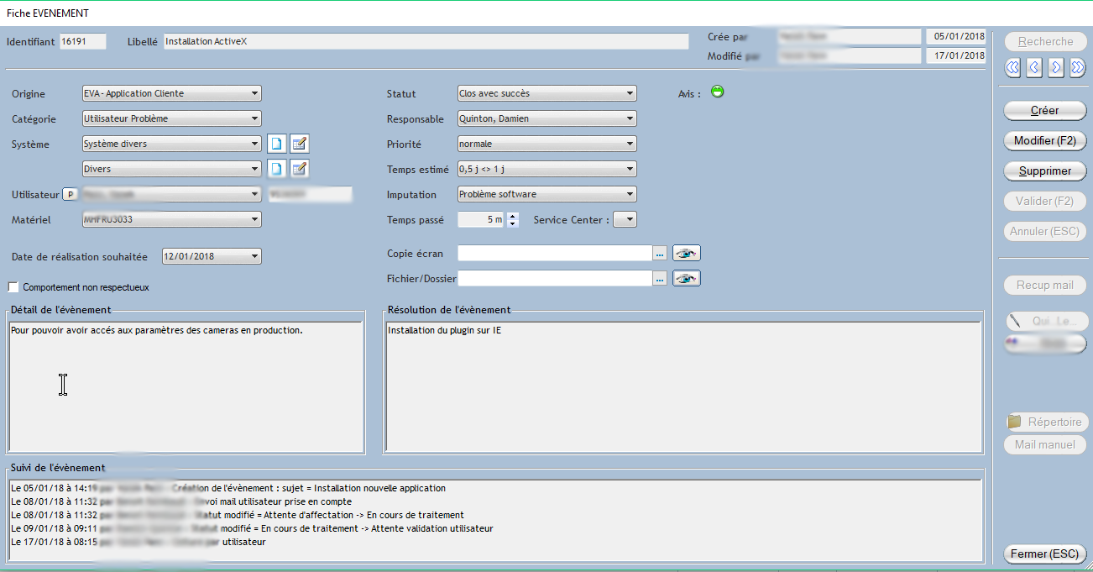Jump to the last record arrow

pyautogui.click(x=1077, y=67)
